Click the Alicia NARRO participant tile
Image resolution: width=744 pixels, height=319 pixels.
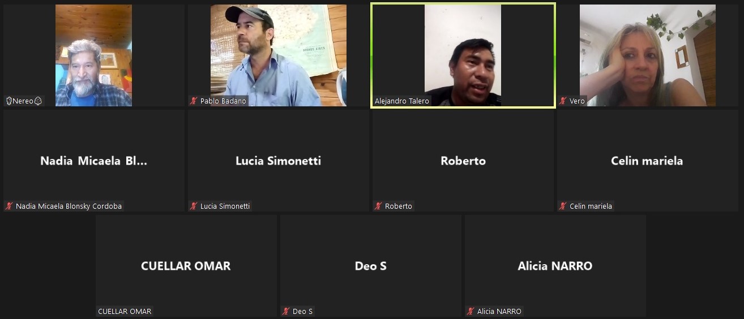click(x=555, y=266)
